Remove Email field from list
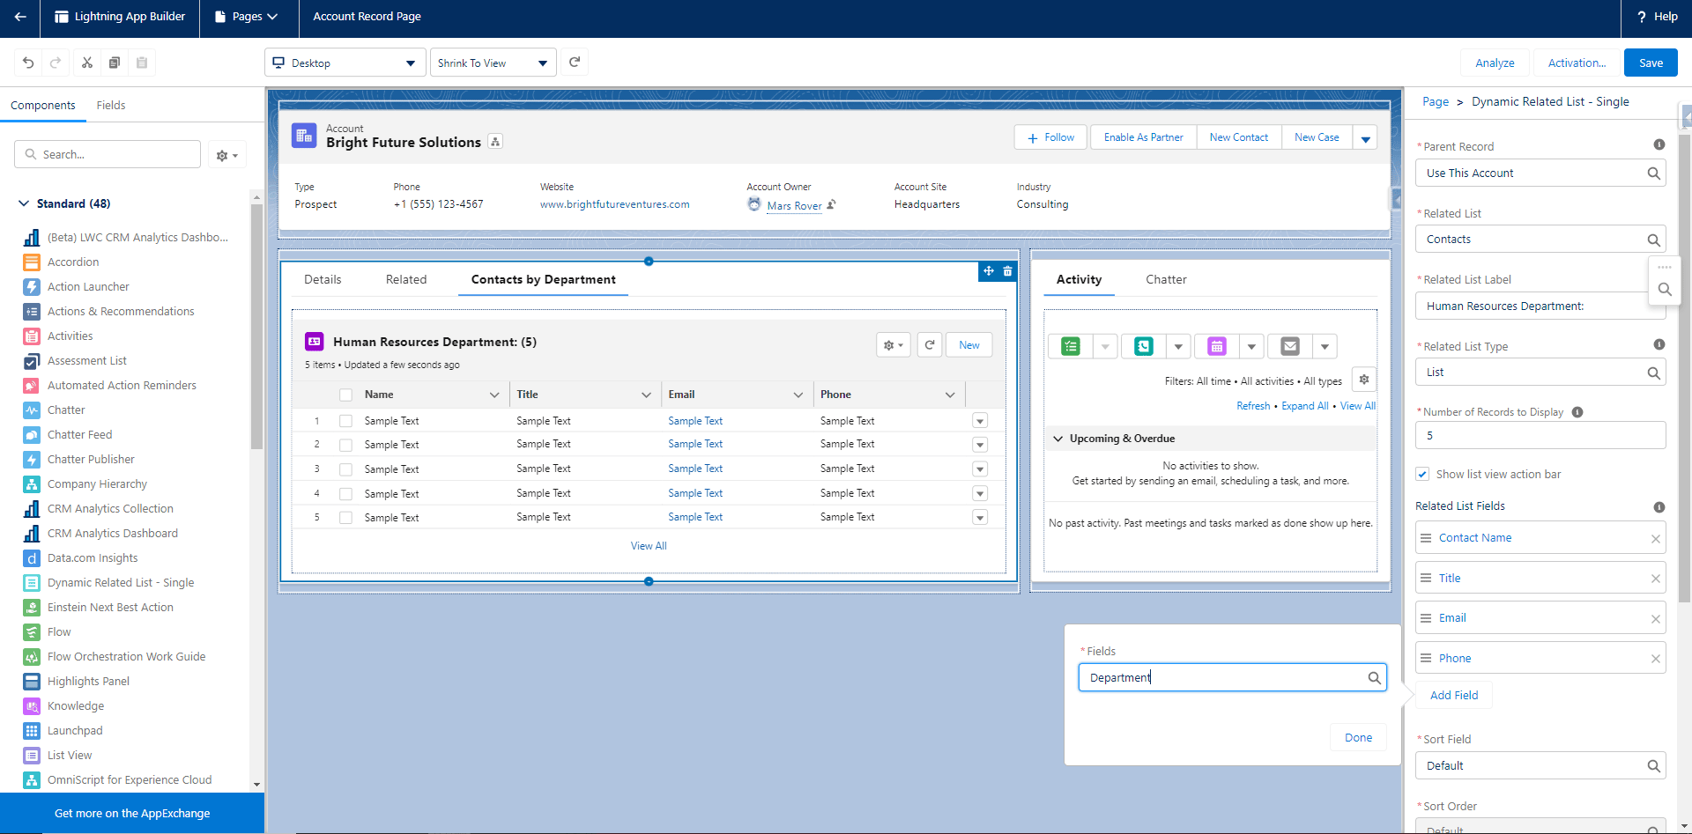This screenshot has height=834, width=1692. point(1656,619)
